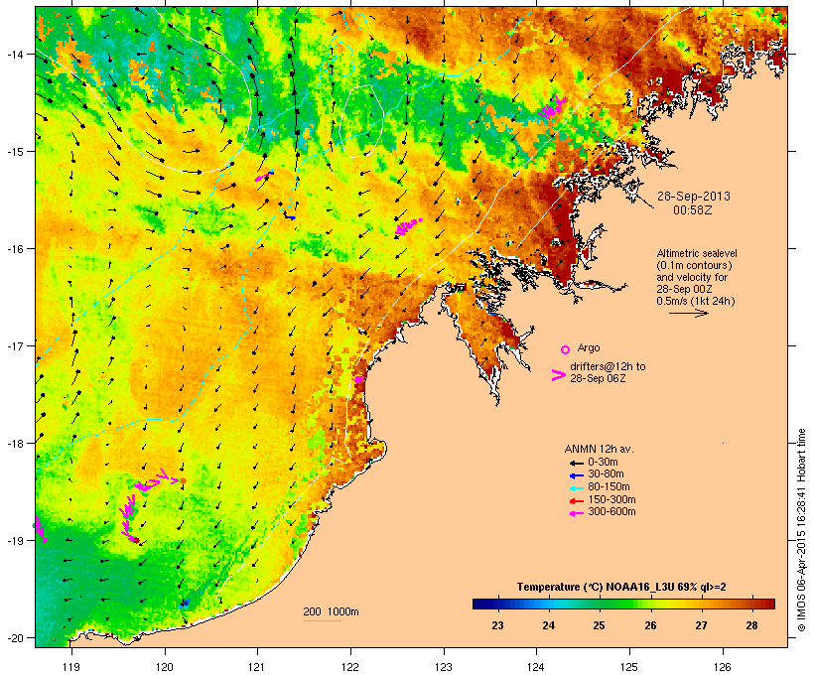Viewport: 814px width, 675px height.
Task: Click the green section of colorbar at 25
Action: (x=599, y=604)
